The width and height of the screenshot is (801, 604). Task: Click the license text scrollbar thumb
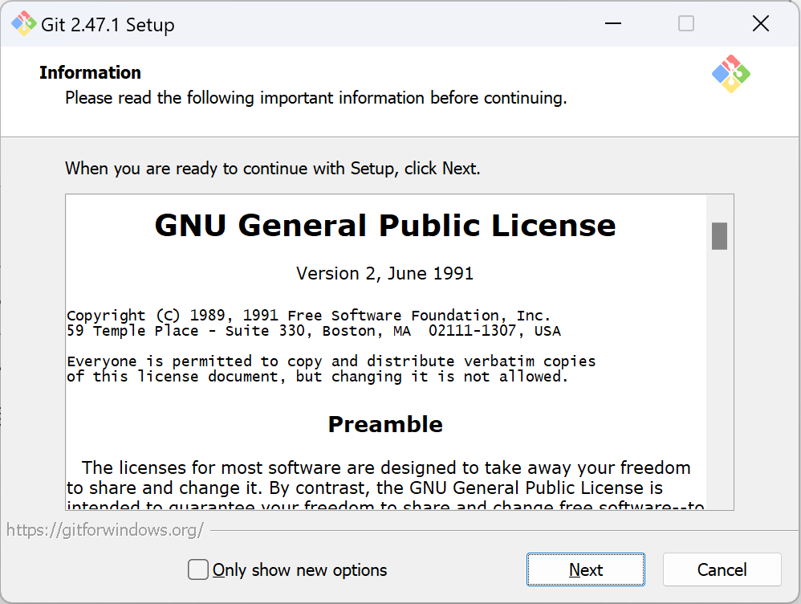coord(719,236)
